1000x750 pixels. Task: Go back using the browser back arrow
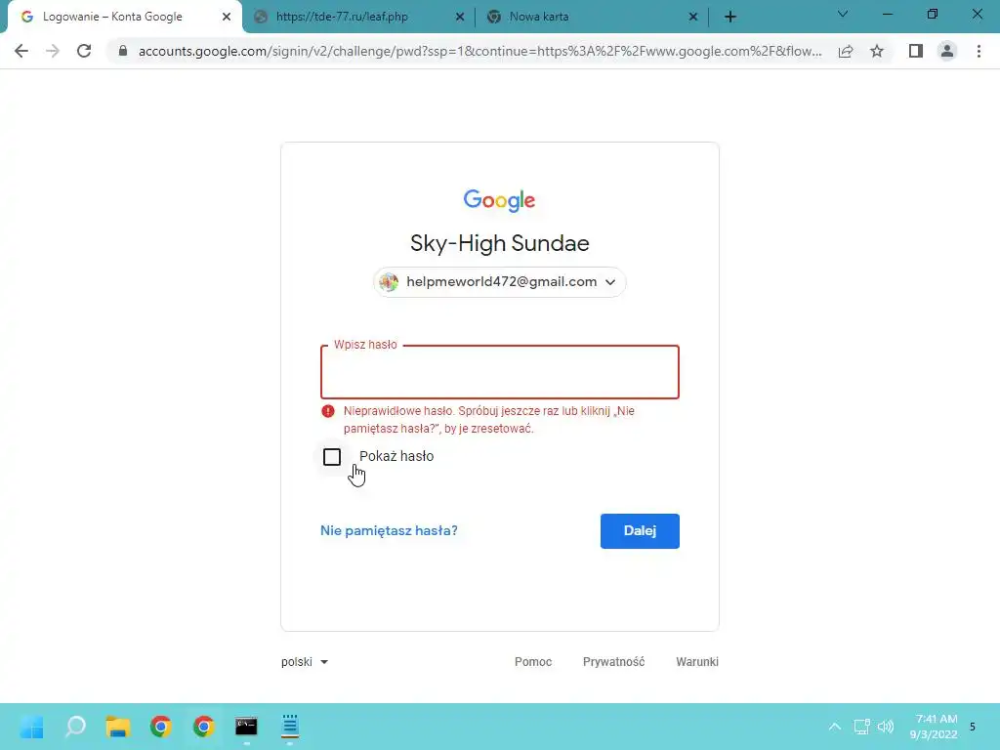click(x=21, y=51)
